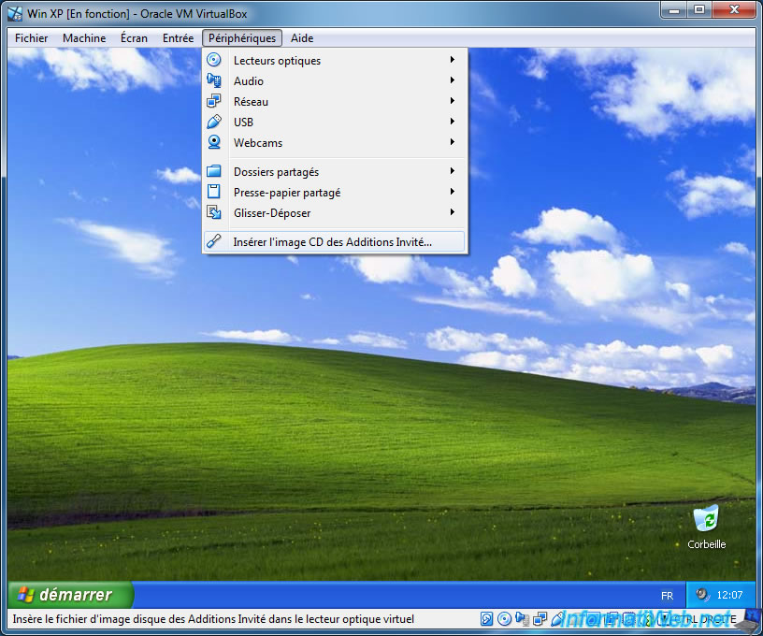Expand the Presse-papier partagé submenu arrow

452,192
